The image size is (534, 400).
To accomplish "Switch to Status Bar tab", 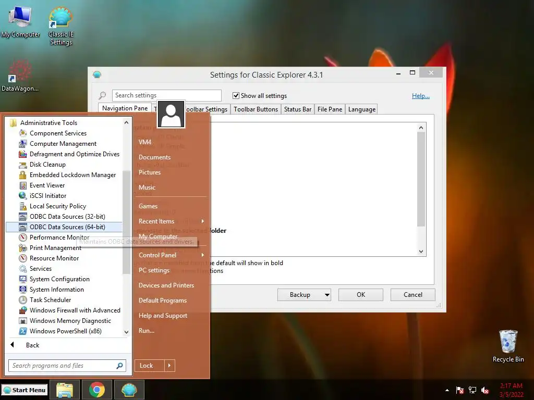I will click(298, 109).
